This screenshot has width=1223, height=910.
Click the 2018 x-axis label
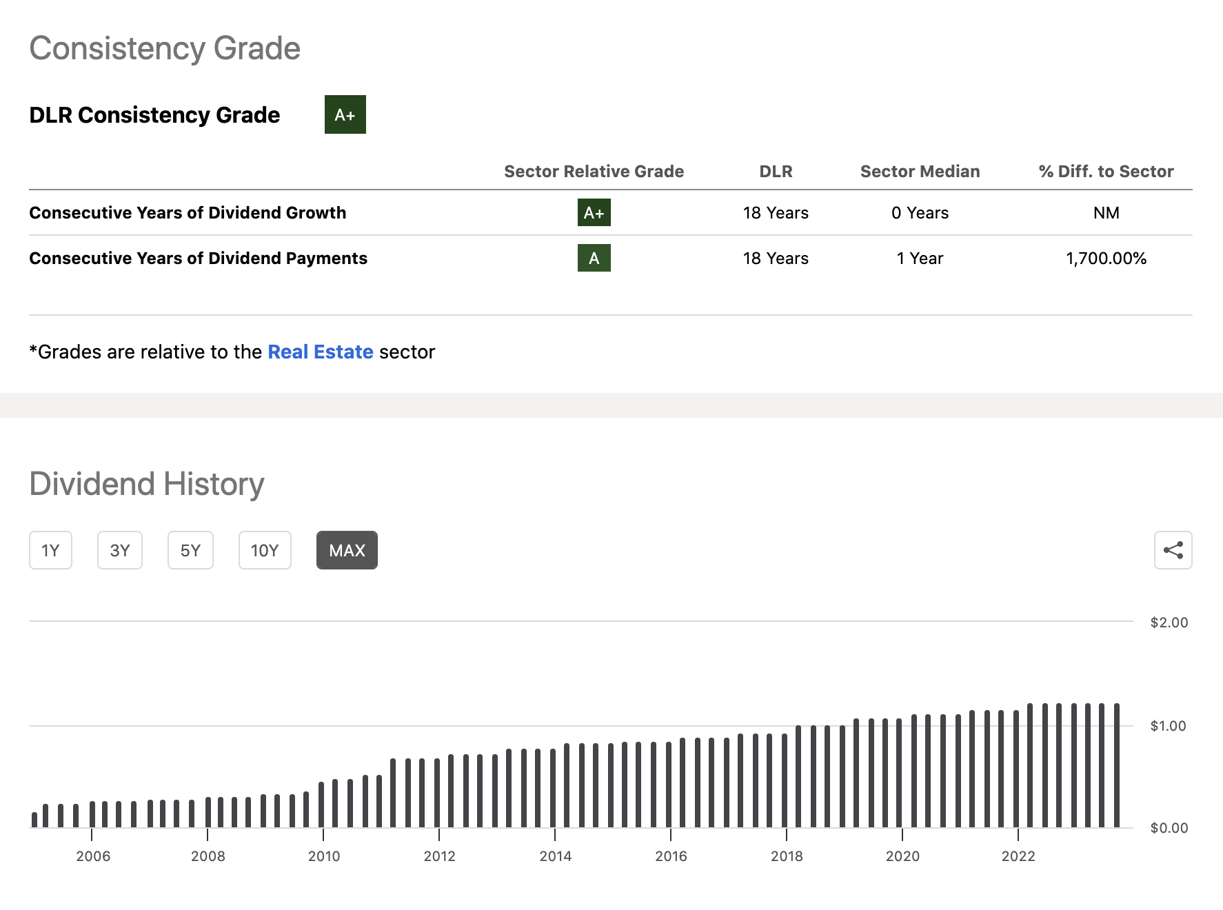[787, 856]
